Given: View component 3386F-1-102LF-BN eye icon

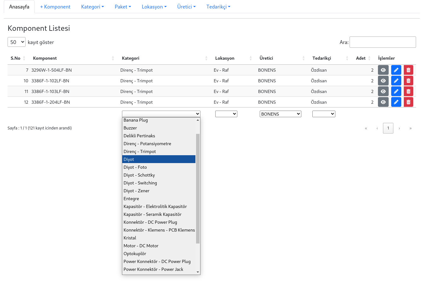Looking at the screenshot, I should coord(383,81).
